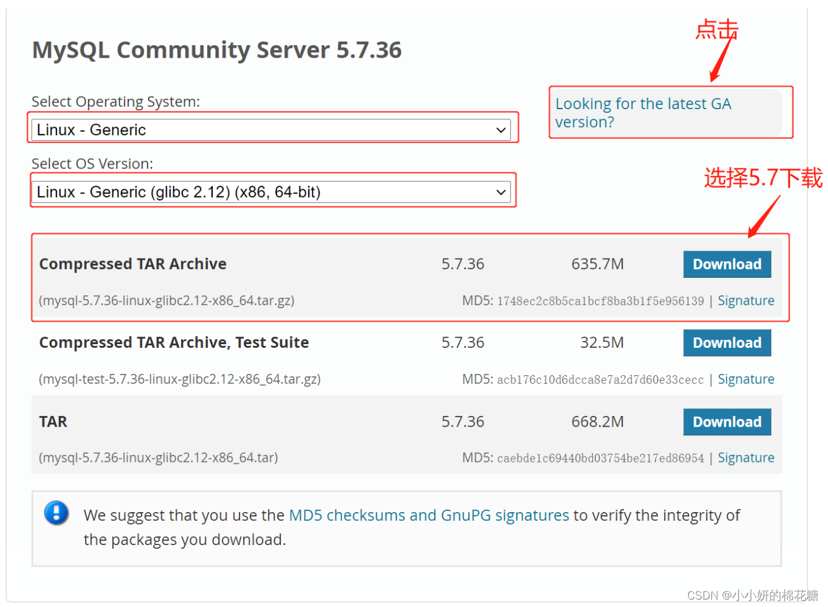Select the TAR row title
The image size is (828, 607).
[53, 422]
